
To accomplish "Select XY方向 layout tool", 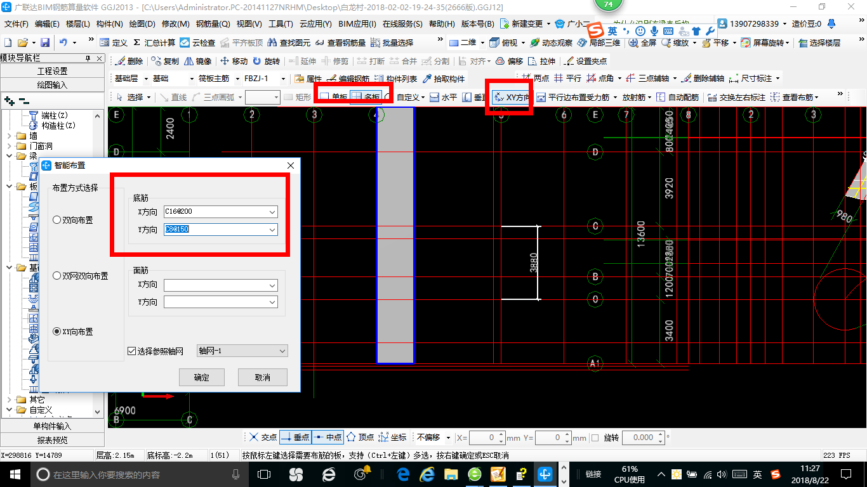I will (512, 97).
